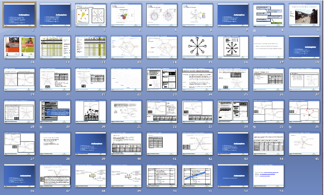Select slide 13 radar chart thumbnail

pyautogui.click(x=126, y=47)
